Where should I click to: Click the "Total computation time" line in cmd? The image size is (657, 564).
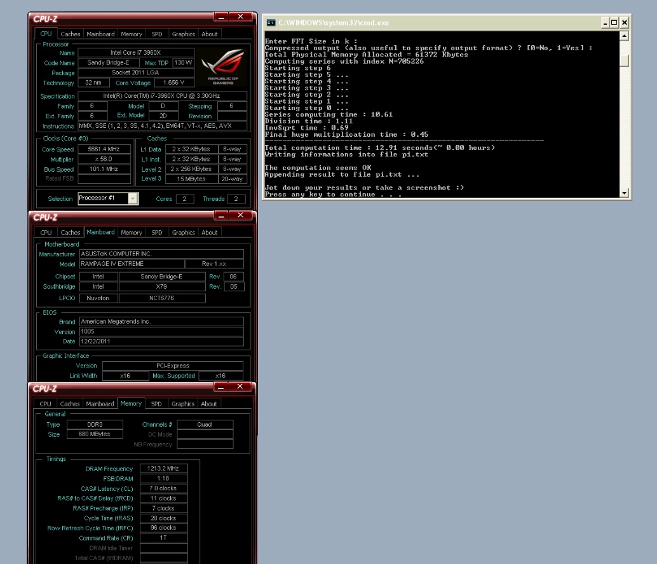pyautogui.click(x=379, y=148)
